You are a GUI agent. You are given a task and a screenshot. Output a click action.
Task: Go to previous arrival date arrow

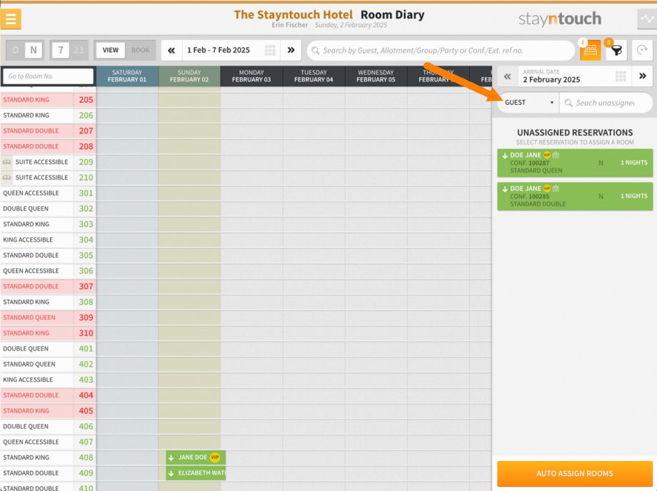tap(508, 76)
